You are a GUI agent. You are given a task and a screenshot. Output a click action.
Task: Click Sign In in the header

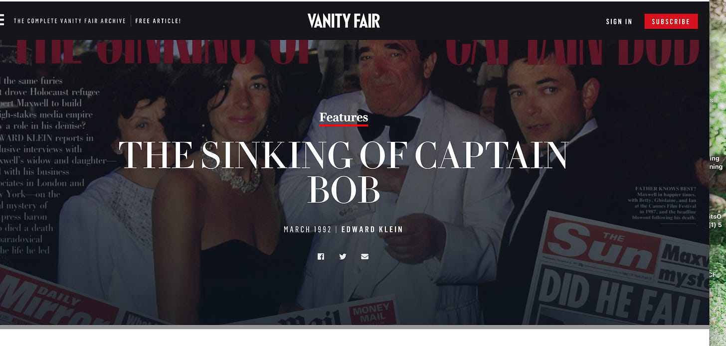[x=619, y=21]
